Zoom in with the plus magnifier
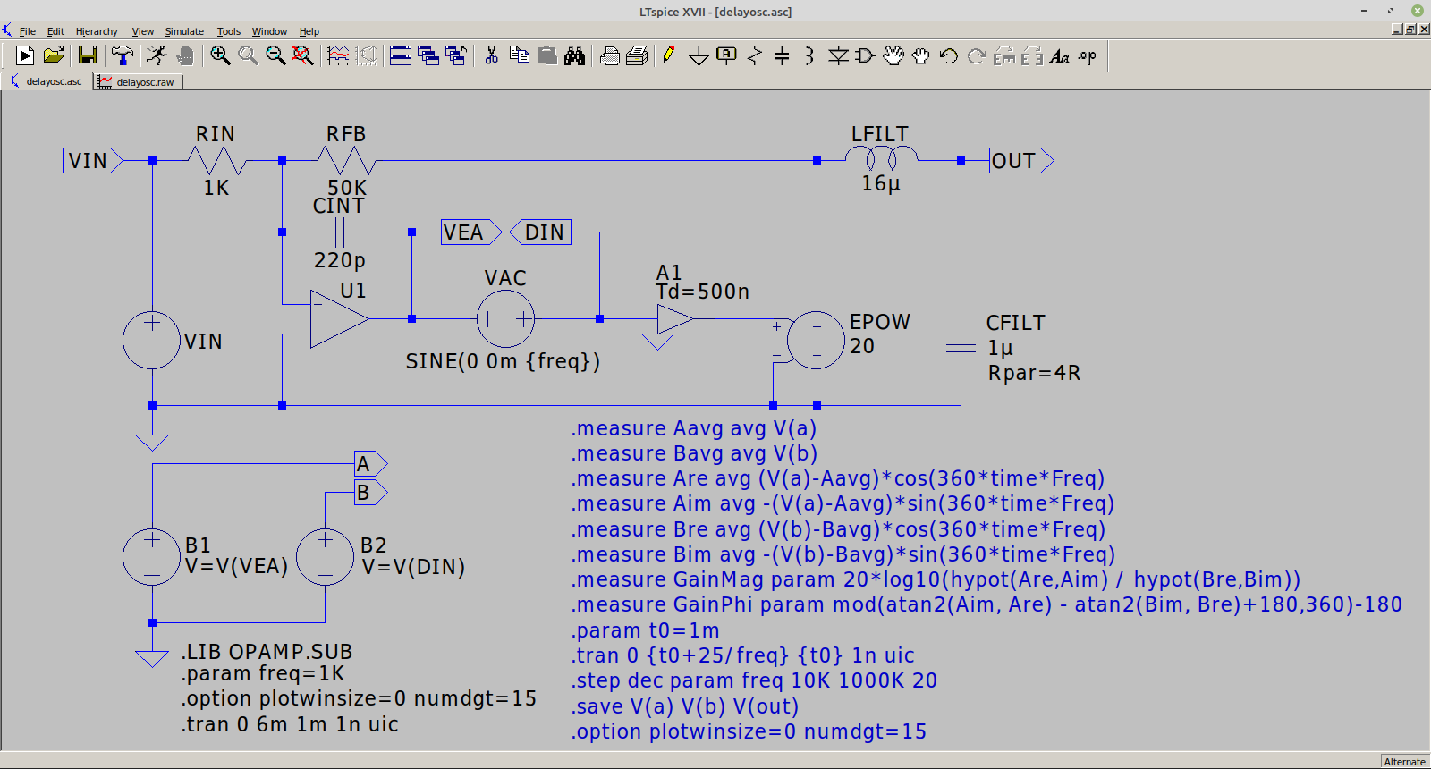Screen dimensions: 1431x769 tap(220, 55)
